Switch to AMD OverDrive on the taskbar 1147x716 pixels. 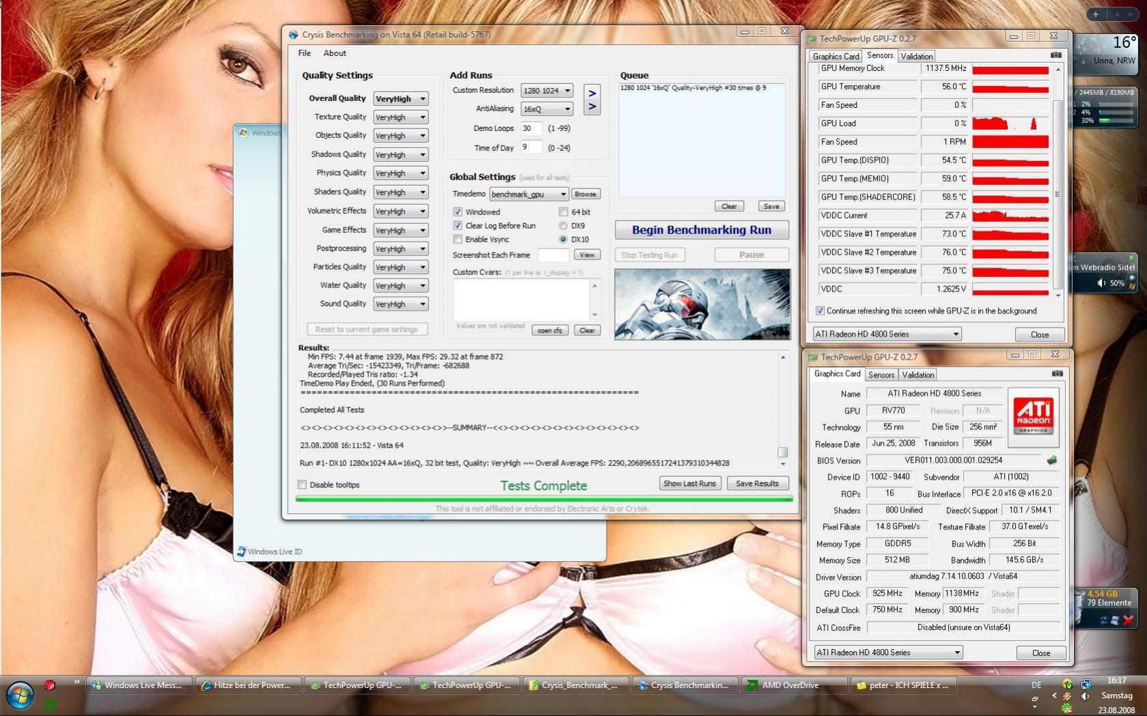coord(794,685)
